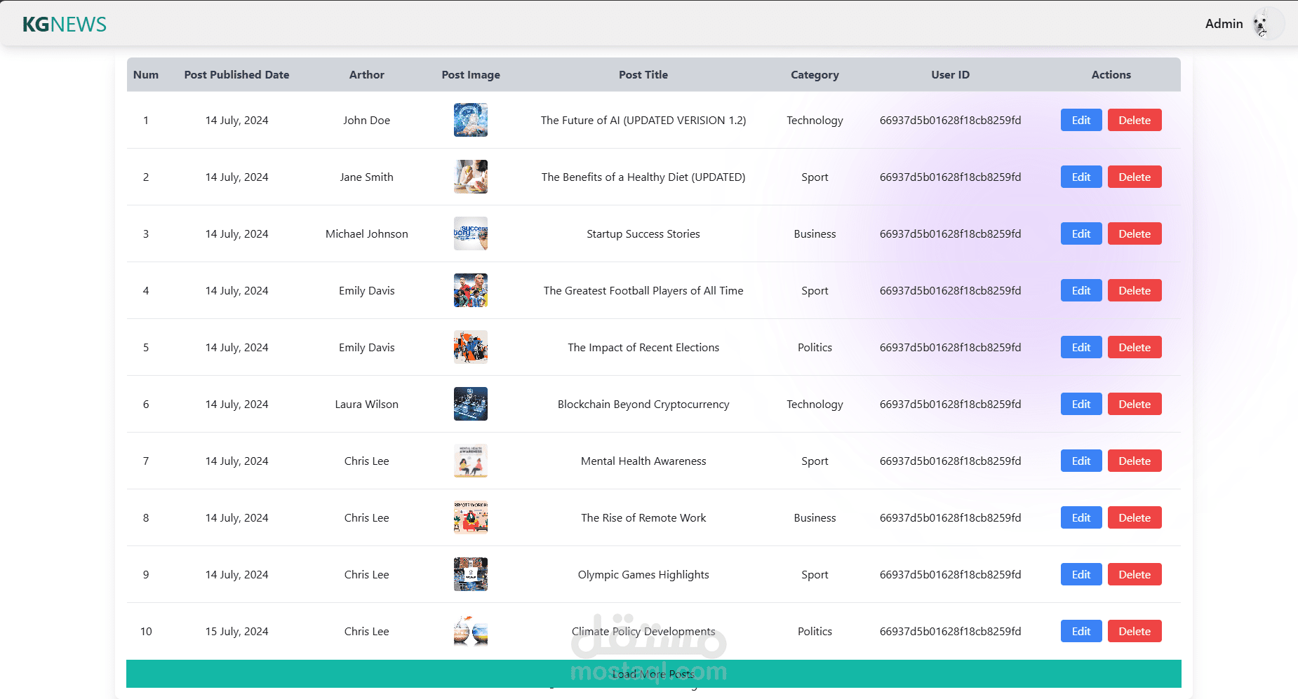The image size is (1298, 699).
Task: Delete the 'Blockchain Beyond Cryptocurrency' post
Action: (1135, 404)
